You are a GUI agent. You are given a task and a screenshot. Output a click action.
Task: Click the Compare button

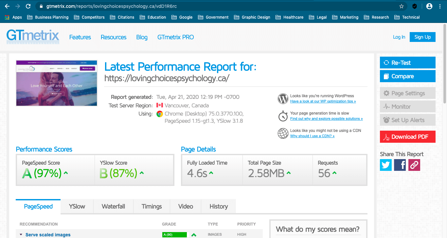(408, 76)
